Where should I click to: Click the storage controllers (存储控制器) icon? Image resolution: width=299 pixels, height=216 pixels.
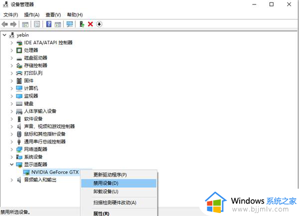pyautogui.click(x=19, y=66)
